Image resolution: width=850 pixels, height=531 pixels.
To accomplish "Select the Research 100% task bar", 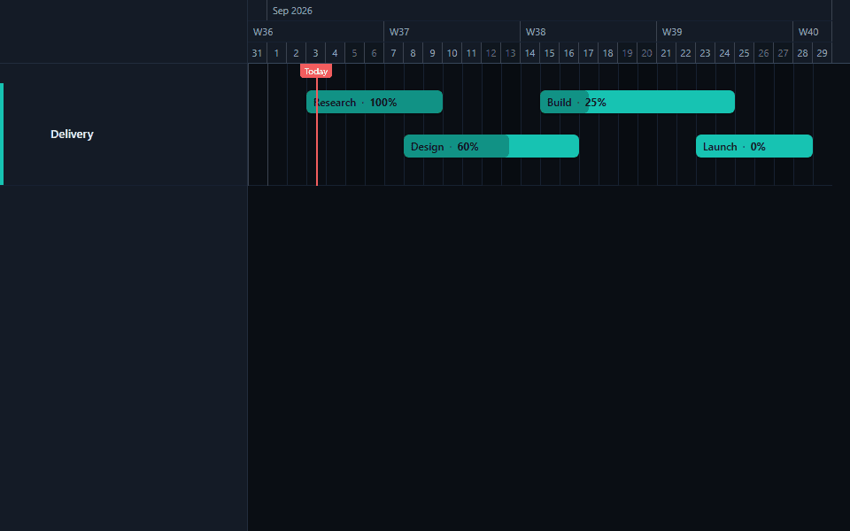I will pos(374,102).
